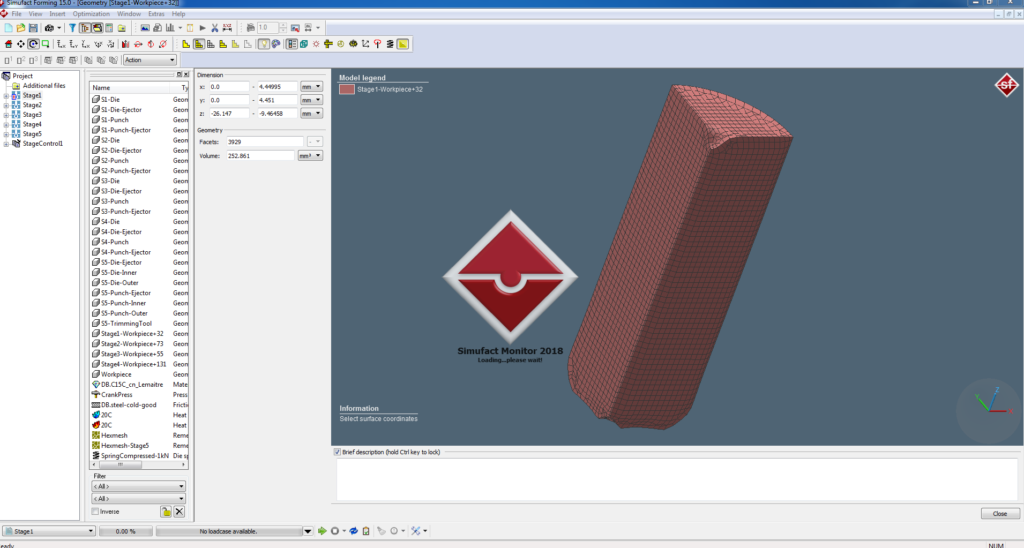
Task: Open the Insert menu
Action: 57,14
